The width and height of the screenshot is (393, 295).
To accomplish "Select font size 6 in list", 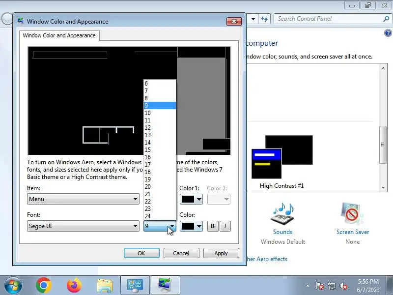I will click(160, 84).
